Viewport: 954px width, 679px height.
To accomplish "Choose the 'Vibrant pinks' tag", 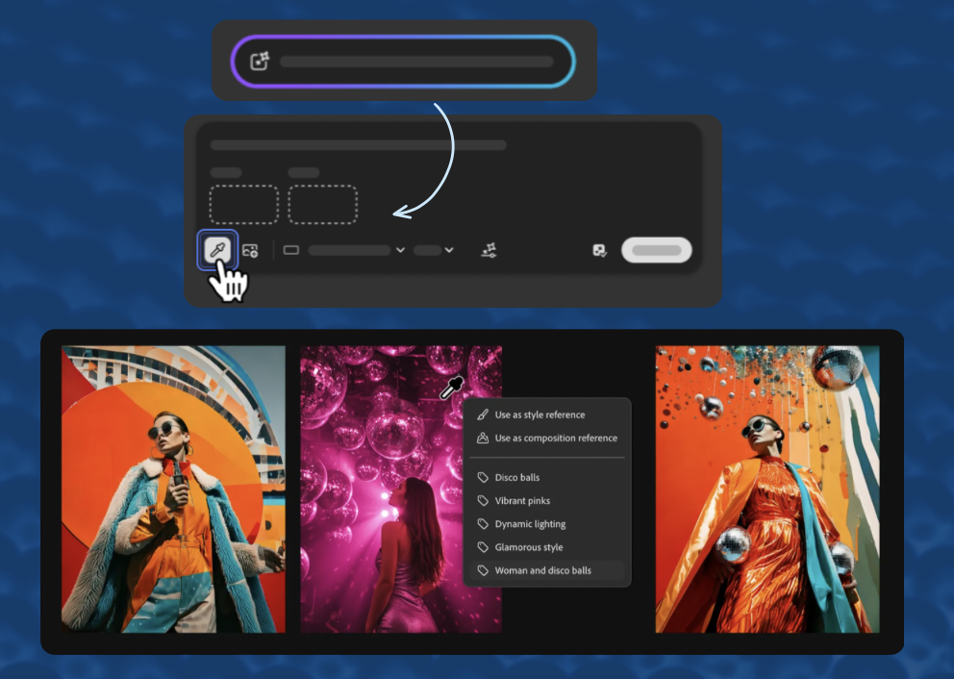I will tap(522, 501).
